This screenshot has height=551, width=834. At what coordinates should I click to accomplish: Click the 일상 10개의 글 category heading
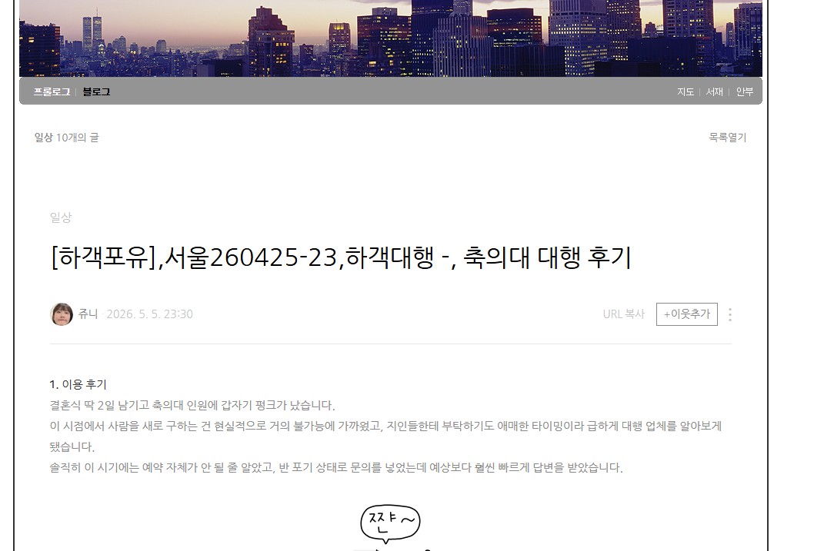pos(66,138)
